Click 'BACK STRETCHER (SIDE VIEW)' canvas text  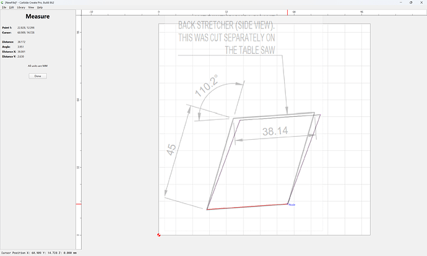[226, 25]
